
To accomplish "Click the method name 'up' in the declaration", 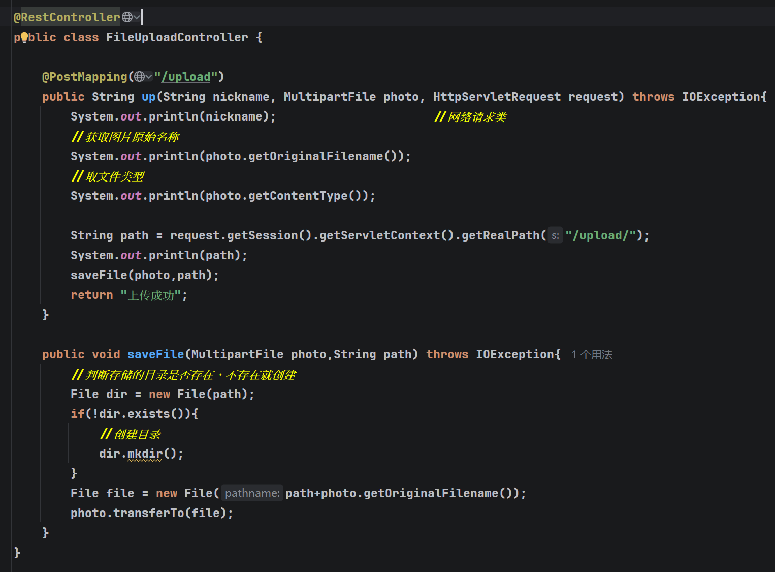I will click(149, 97).
